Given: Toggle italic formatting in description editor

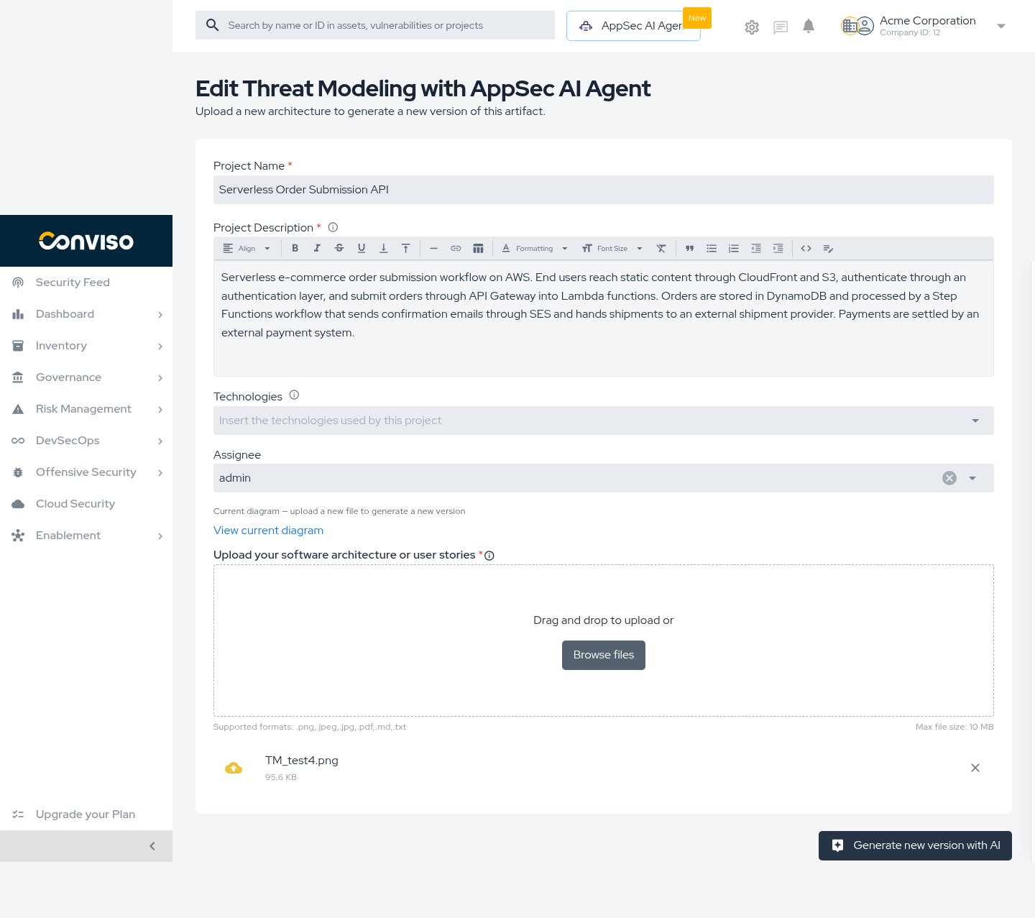Looking at the screenshot, I should point(317,249).
